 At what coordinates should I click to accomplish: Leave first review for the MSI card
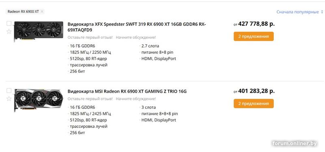pyautogui.click(x=90, y=99)
